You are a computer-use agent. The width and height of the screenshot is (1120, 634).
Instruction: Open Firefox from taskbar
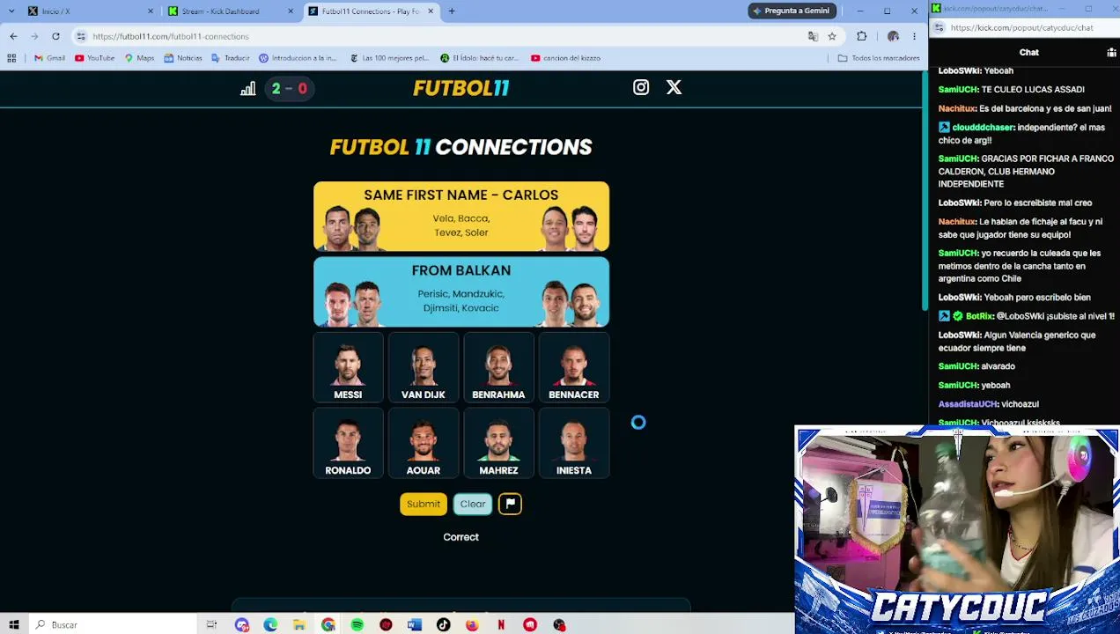[x=473, y=625]
